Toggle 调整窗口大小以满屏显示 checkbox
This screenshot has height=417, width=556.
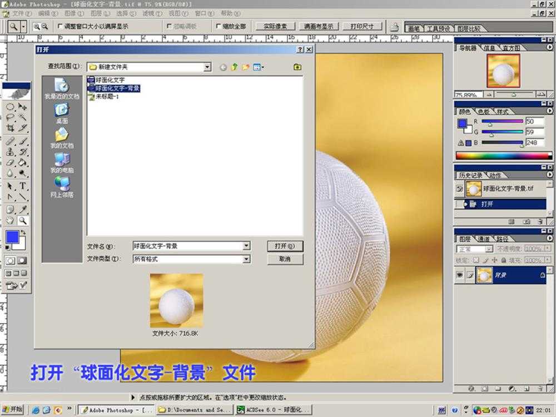click(x=60, y=26)
